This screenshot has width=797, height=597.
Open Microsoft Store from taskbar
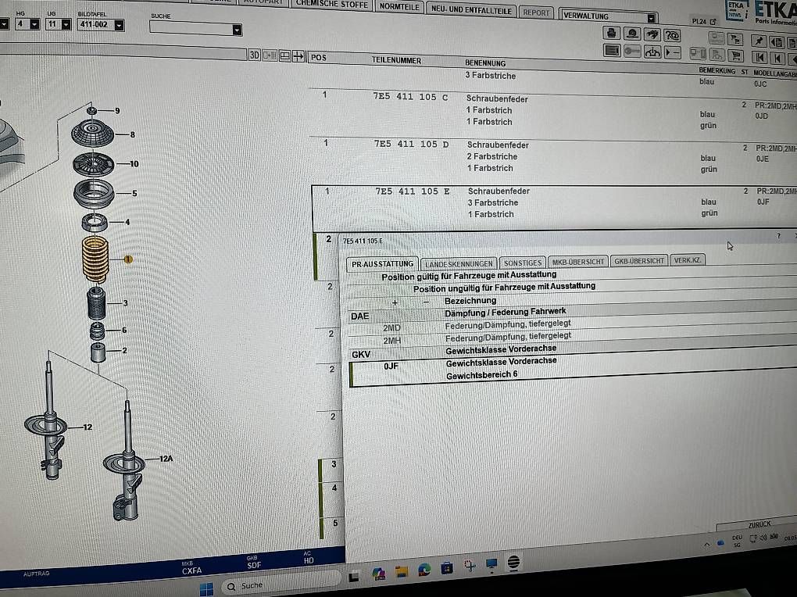click(447, 567)
